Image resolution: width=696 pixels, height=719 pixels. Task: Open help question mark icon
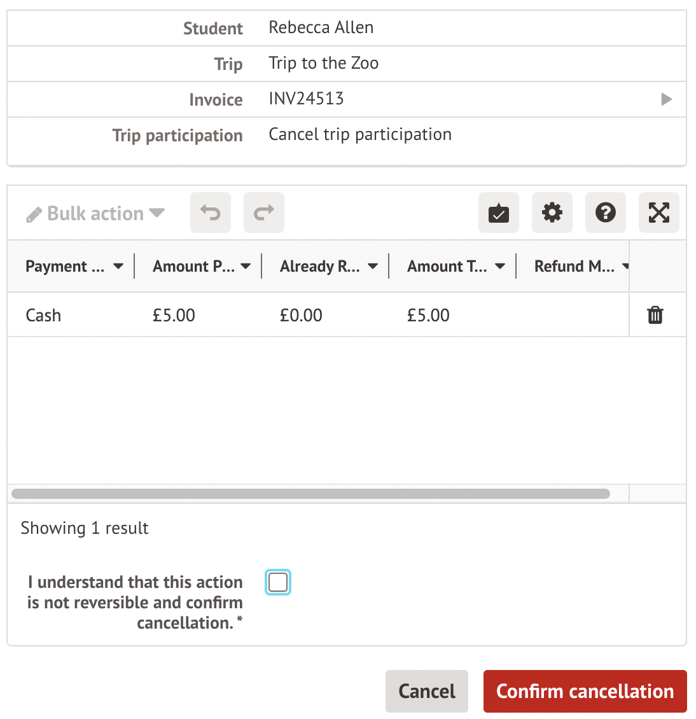(606, 213)
